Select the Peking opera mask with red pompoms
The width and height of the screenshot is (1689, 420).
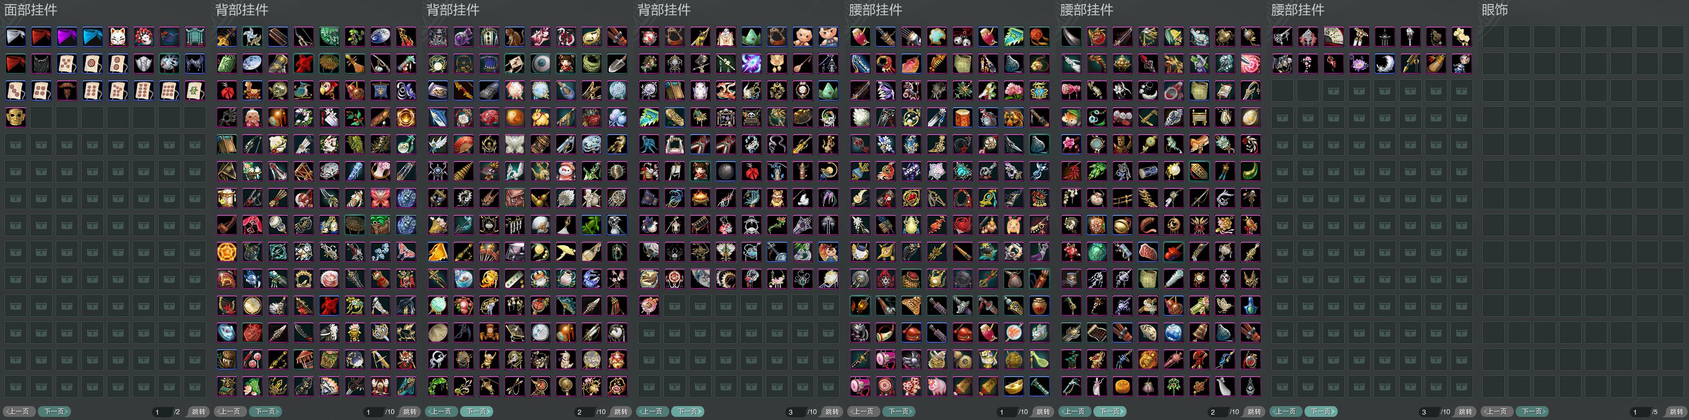tap(144, 37)
